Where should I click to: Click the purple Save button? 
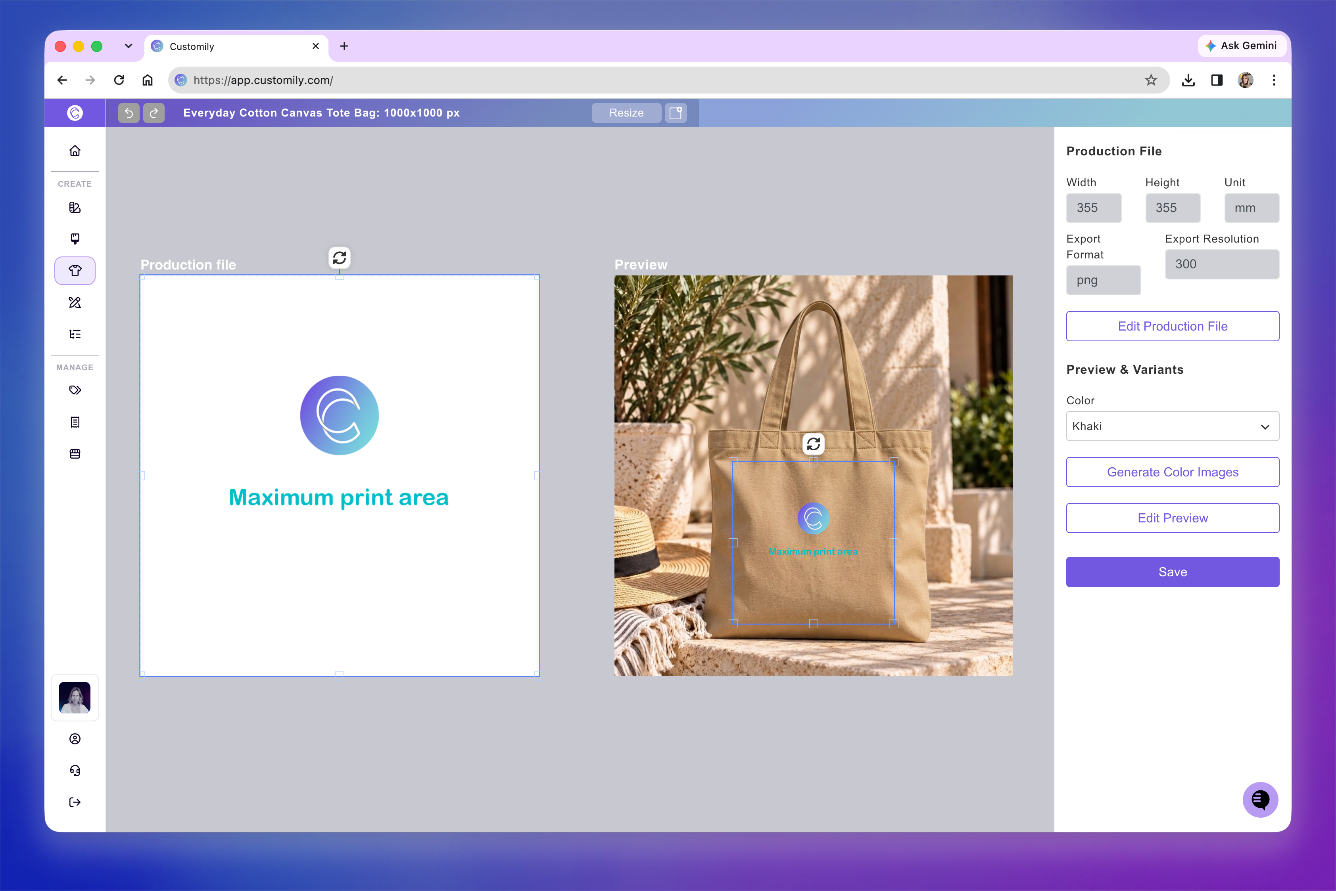point(1172,572)
